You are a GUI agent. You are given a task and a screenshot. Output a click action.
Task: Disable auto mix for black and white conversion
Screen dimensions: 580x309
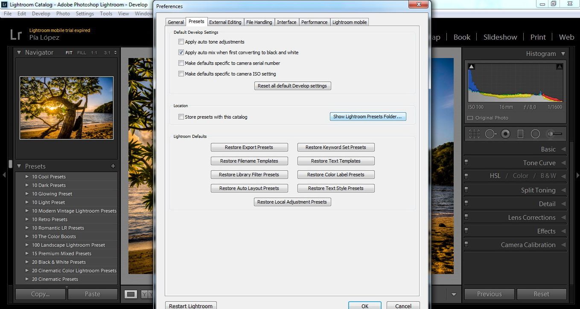181,52
